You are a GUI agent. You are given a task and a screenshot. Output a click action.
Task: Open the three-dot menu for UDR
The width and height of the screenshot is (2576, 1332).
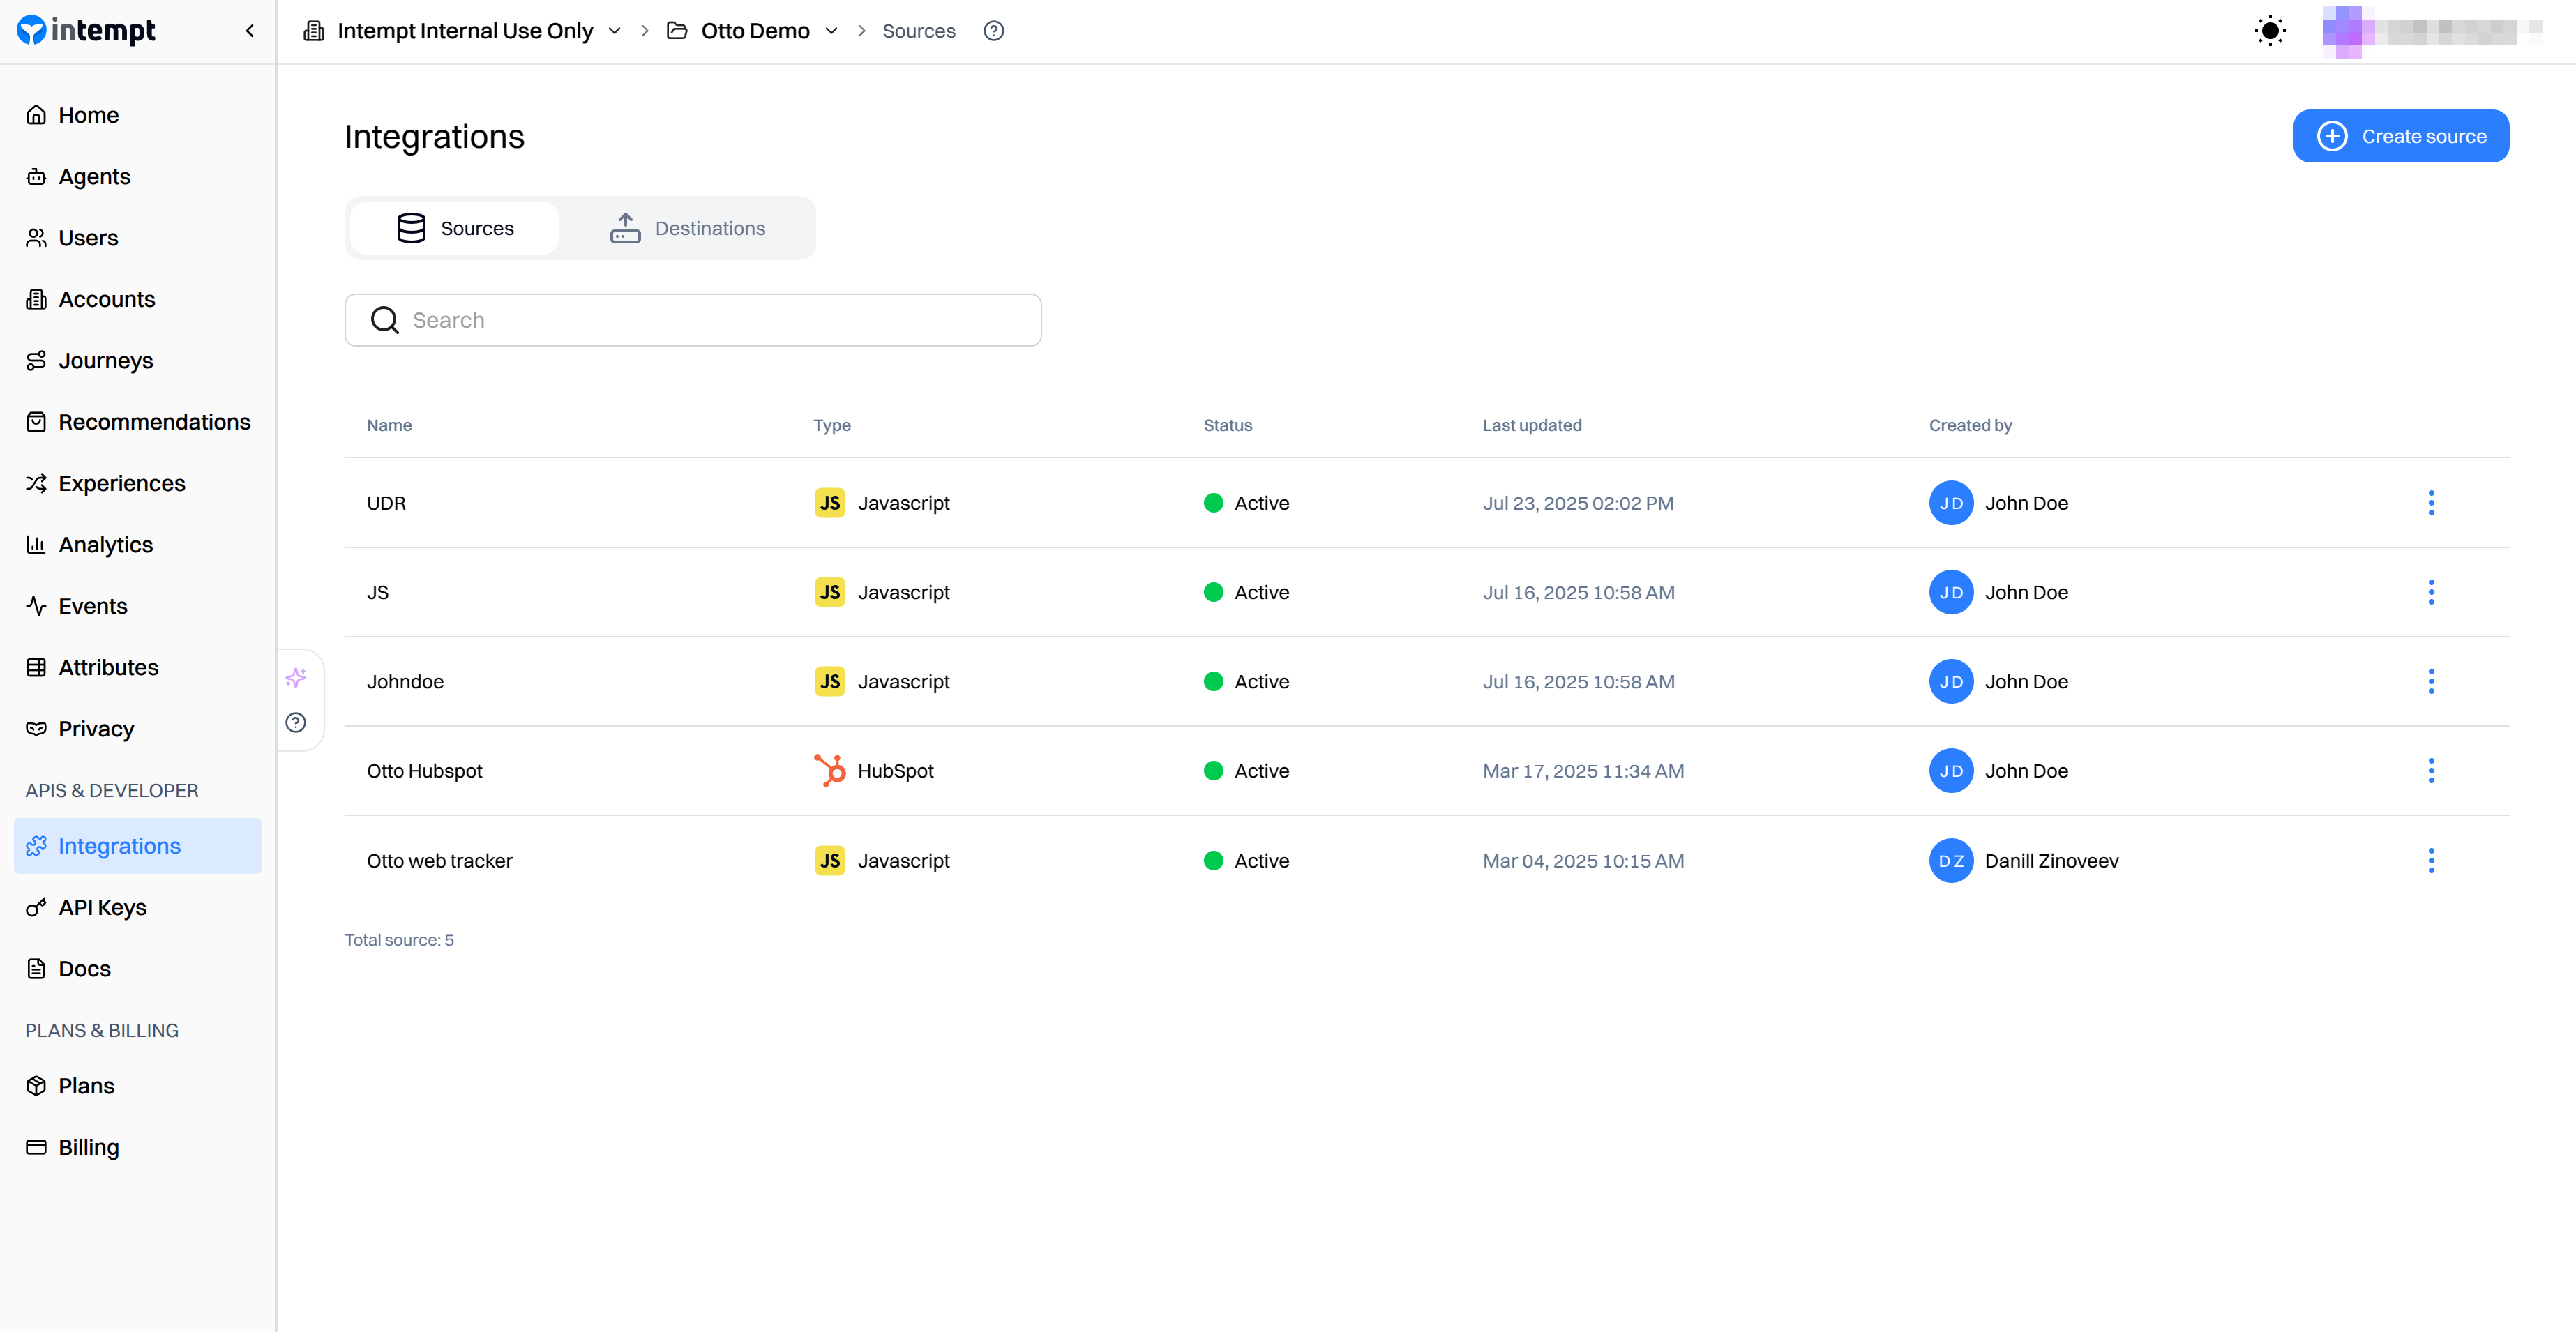tap(2430, 503)
